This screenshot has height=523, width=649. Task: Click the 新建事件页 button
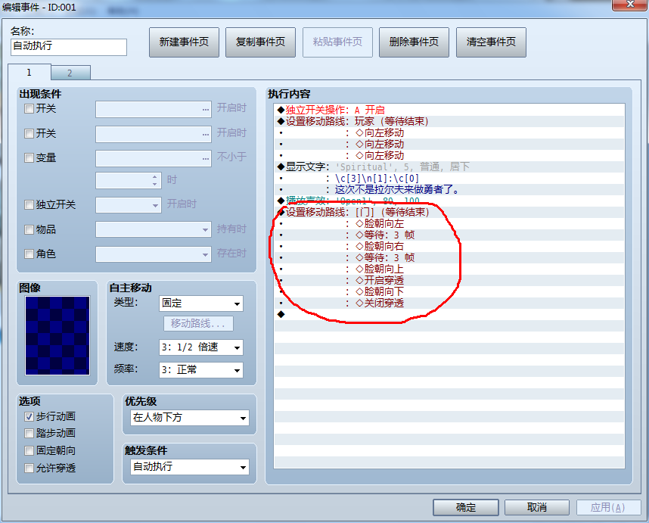coord(184,42)
